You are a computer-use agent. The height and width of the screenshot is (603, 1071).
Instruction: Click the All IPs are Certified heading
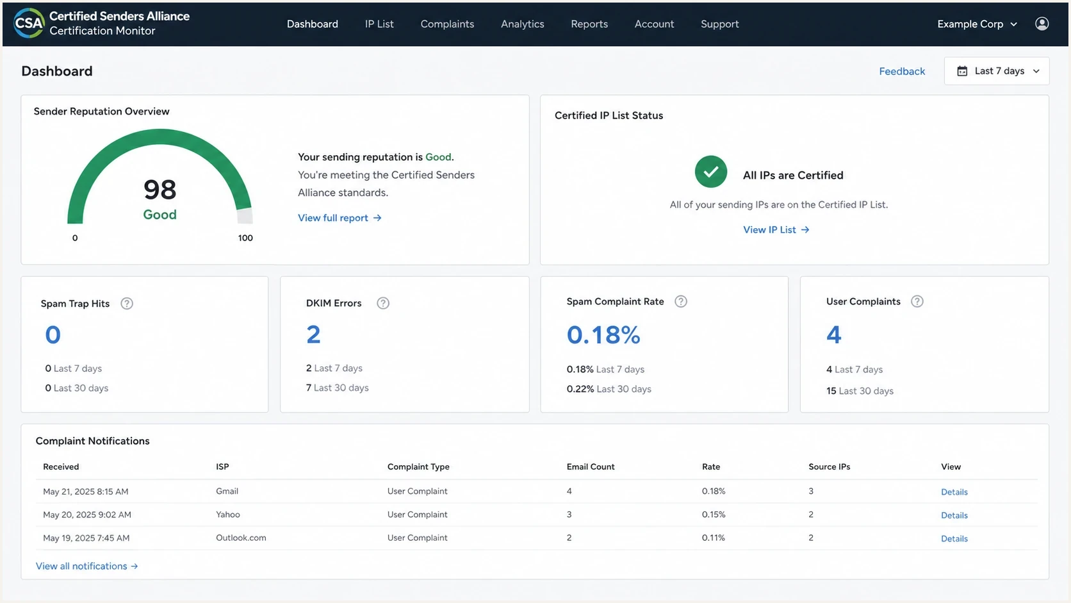tap(793, 175)
